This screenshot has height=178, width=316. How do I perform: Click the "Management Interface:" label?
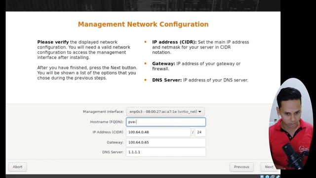click(103, 112)
